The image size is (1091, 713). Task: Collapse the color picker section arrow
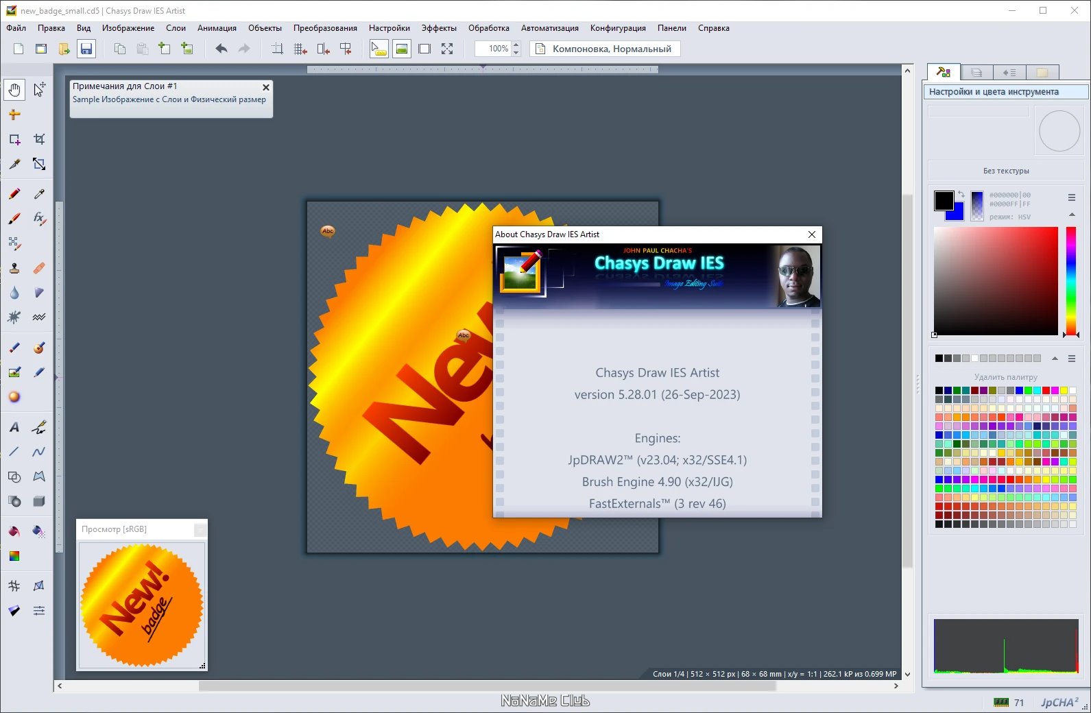click(x=1072, y=215)
